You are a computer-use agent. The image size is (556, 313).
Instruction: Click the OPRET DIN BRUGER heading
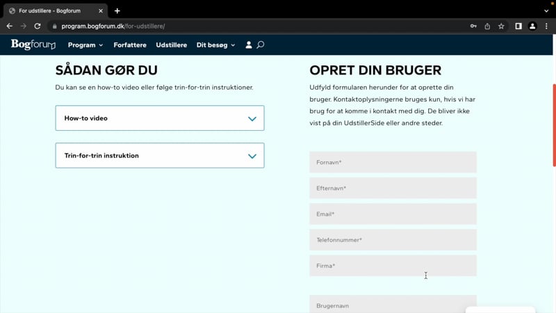[375, 70]
